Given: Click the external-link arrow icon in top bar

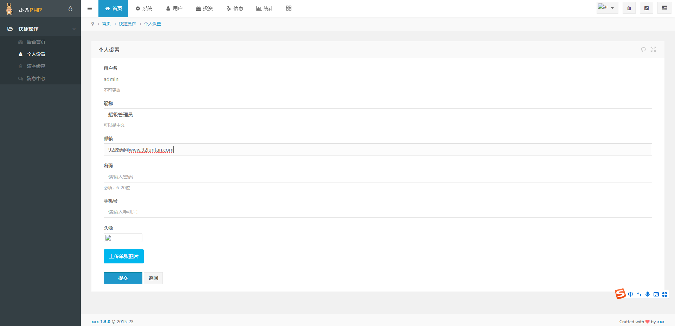Looking at the screenshot, I should [647, 8].
